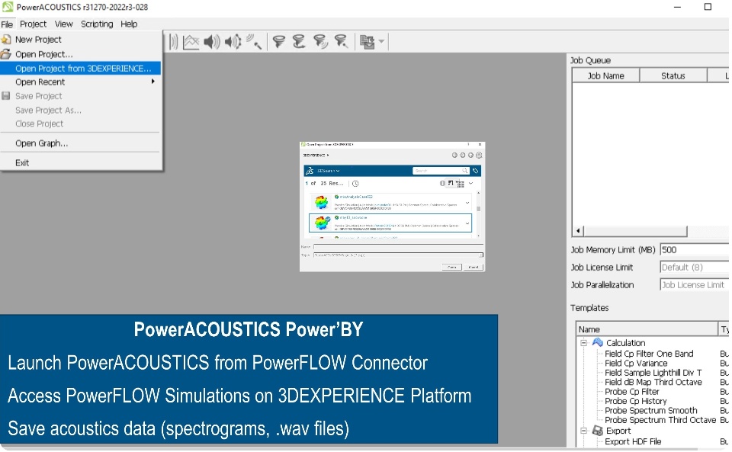Click the tornado with microphone icon
This screenshot has height=452, width=732.
pos(342,42)
